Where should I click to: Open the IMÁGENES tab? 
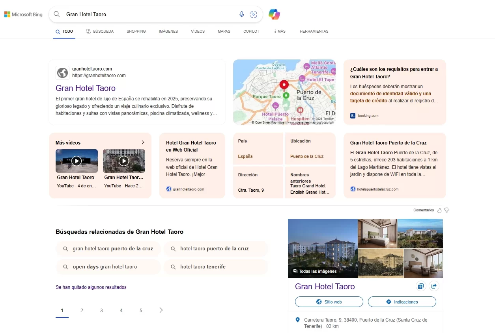pos(168,31)
